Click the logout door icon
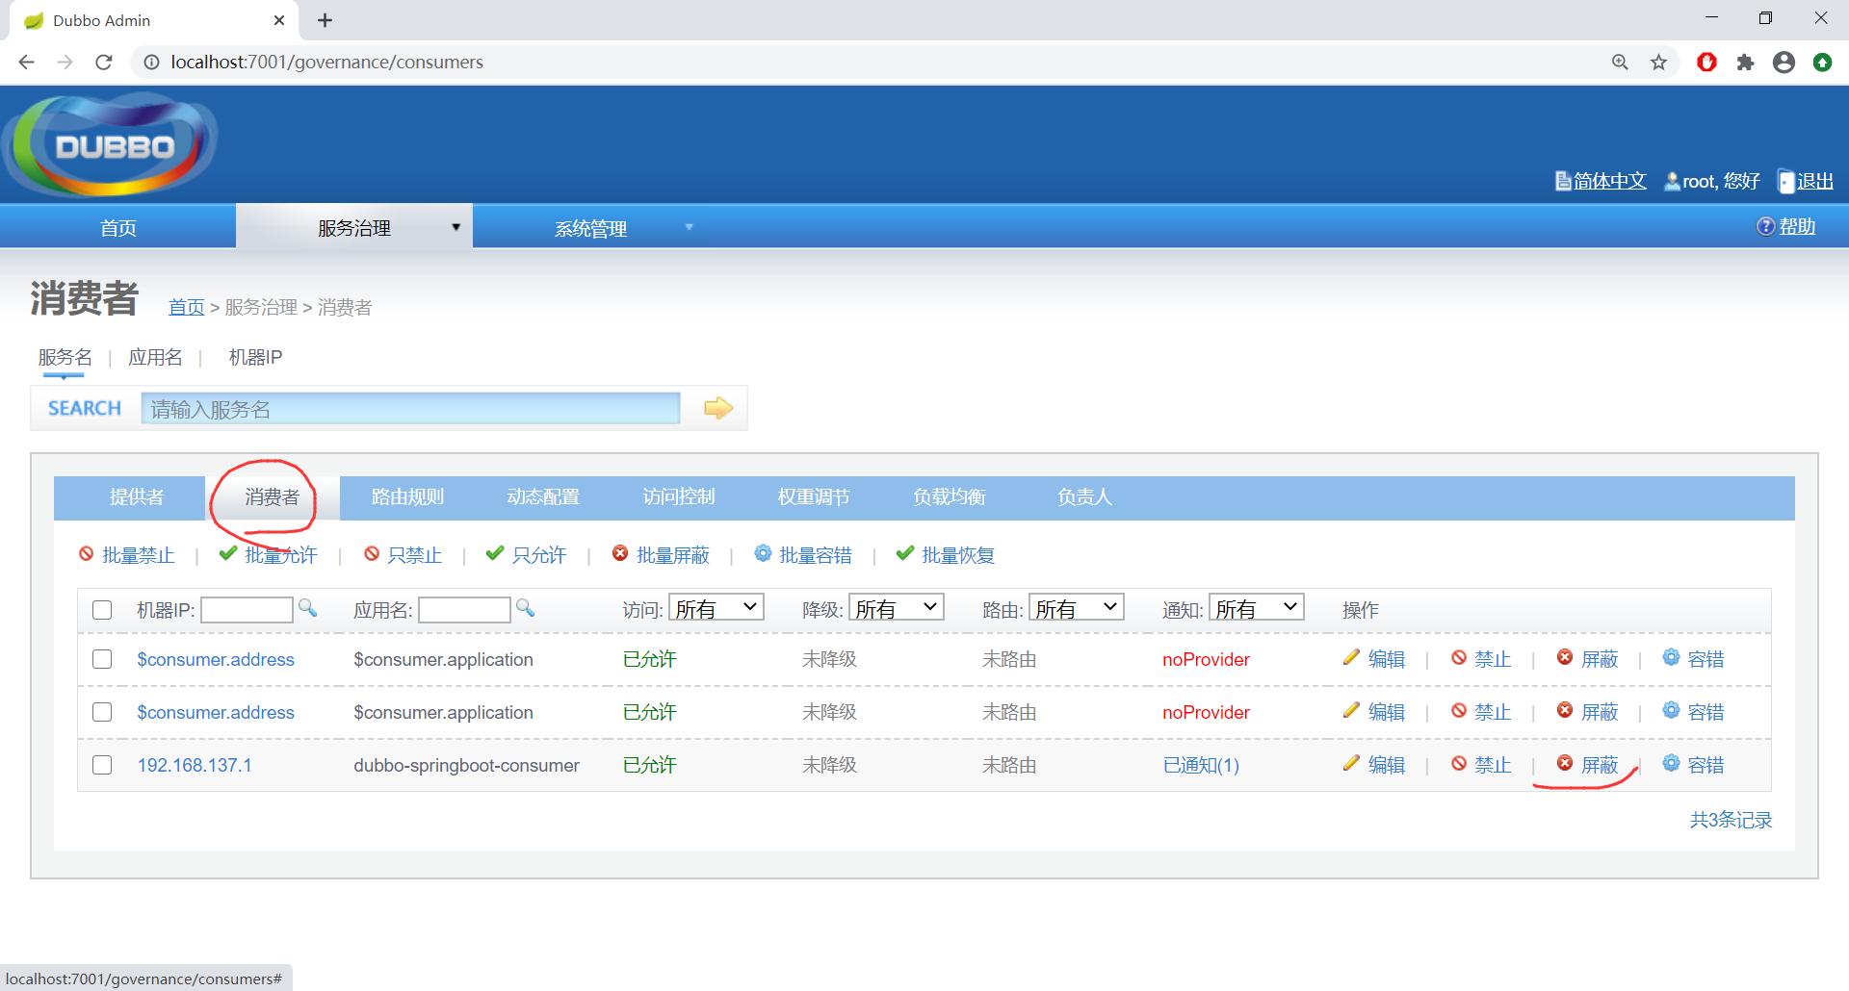Image resolution: width=1849 pixels, height=991 pixels. 1786,181
